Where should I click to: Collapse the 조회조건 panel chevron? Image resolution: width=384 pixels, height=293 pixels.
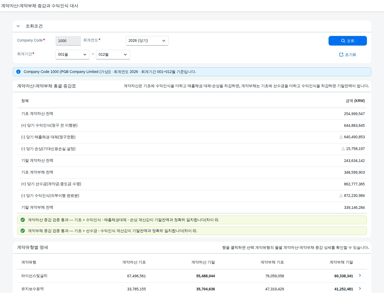[18, 26]
